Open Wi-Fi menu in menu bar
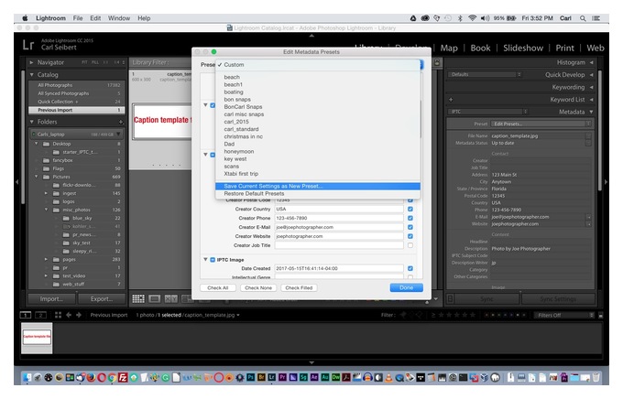Screen dimensions: 623x399 (x=472, y=18)
